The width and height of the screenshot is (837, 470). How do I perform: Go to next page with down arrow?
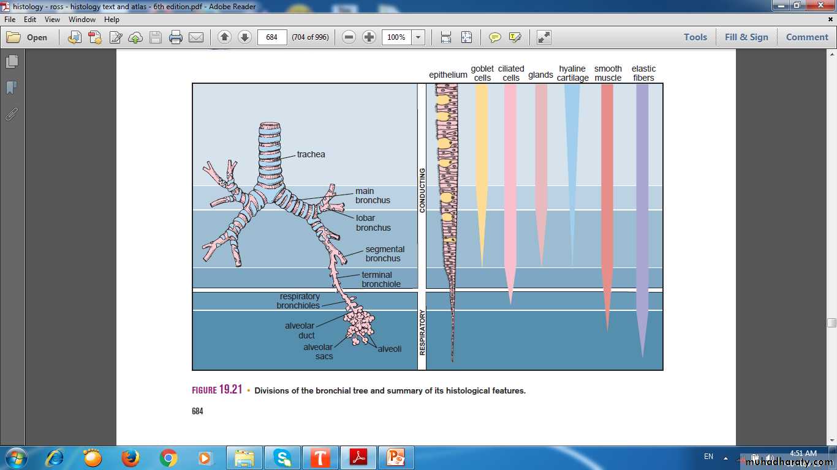tap(244, 37)
